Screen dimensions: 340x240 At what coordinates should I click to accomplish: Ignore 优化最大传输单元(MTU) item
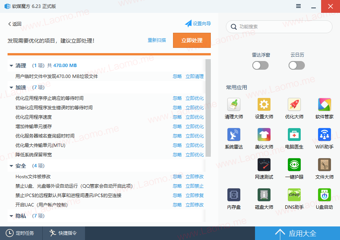click(x=177, y=145)
